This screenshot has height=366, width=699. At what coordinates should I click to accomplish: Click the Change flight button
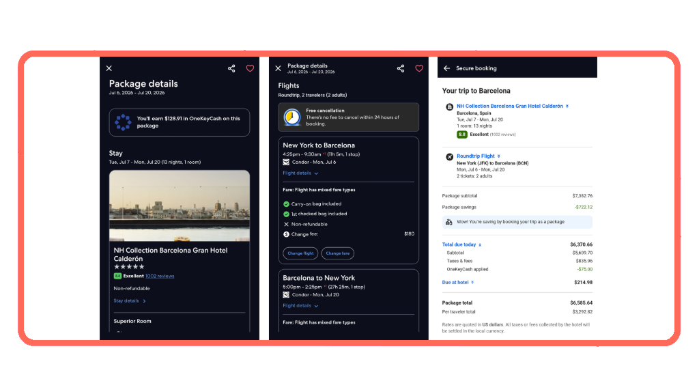[300, 253]
